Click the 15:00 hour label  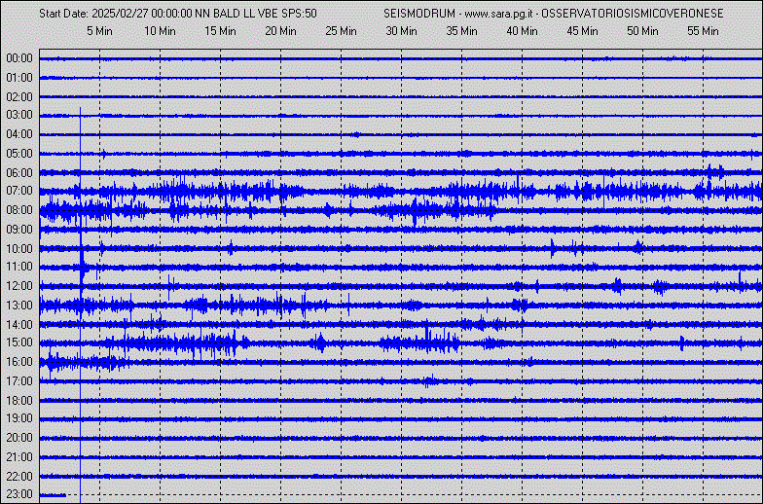pyautogui.click(x=19, y=342)
